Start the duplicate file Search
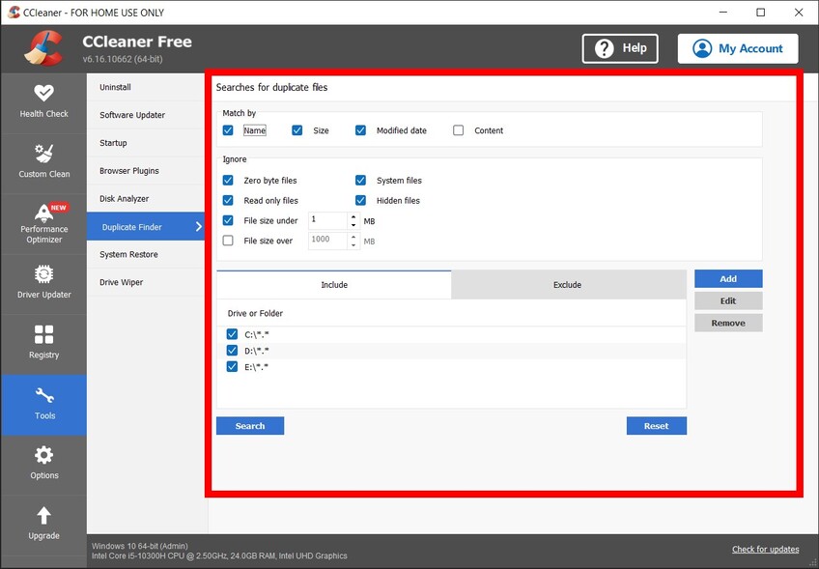The height and width of the screenshot is (569, 819). click(x=249, y=425)
